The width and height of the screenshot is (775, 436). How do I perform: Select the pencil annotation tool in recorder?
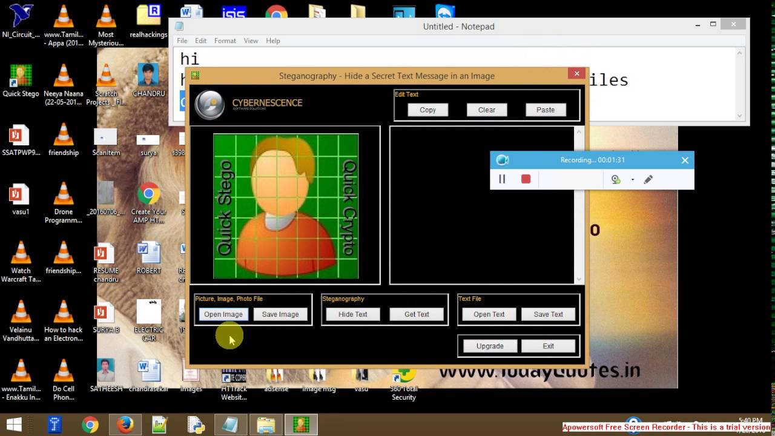[648, 179]
